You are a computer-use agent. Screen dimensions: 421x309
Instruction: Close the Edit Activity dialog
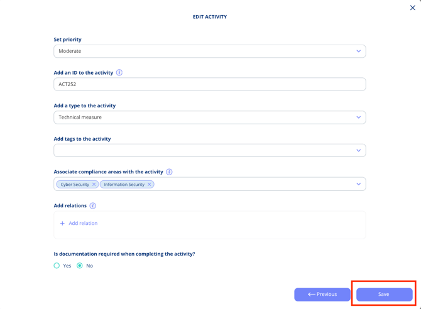(412, 8)
